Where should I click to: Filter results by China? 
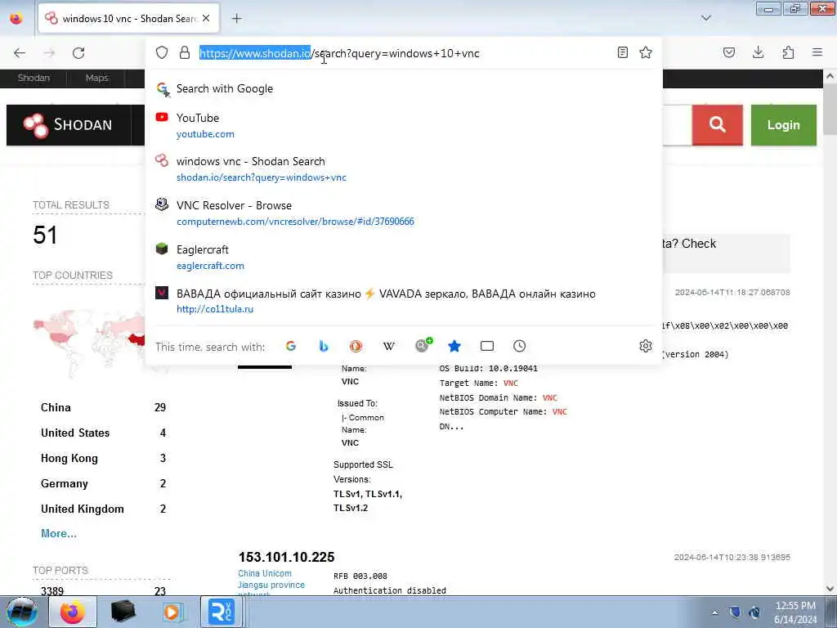click(x=56, y=407)
